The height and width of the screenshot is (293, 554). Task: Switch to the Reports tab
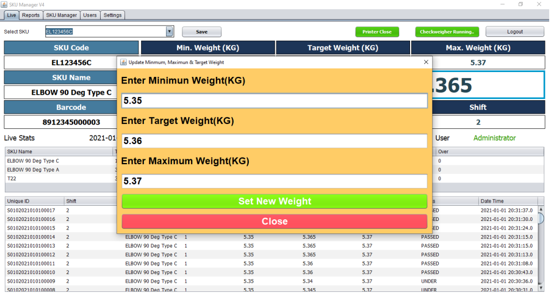point(31,15)
